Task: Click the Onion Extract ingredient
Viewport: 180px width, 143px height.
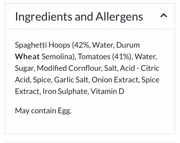Action: click(x=114, y=80)
